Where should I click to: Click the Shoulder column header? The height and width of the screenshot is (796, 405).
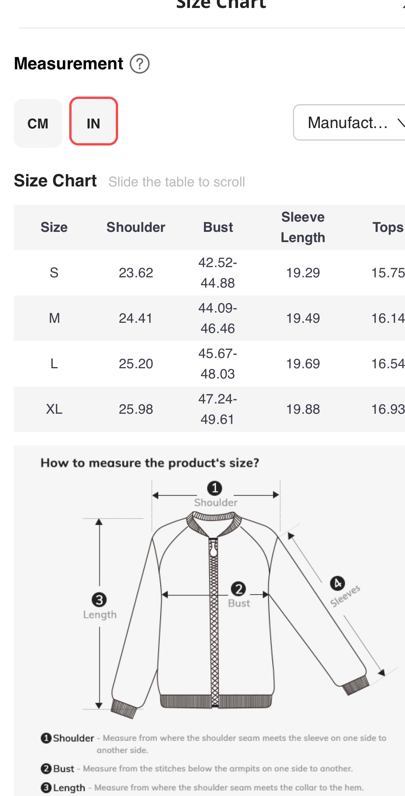click(x=136, y=227)
